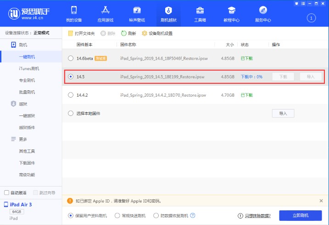
Task: Open 我的设备 device icon in top bar
Action: pos(74,11)
